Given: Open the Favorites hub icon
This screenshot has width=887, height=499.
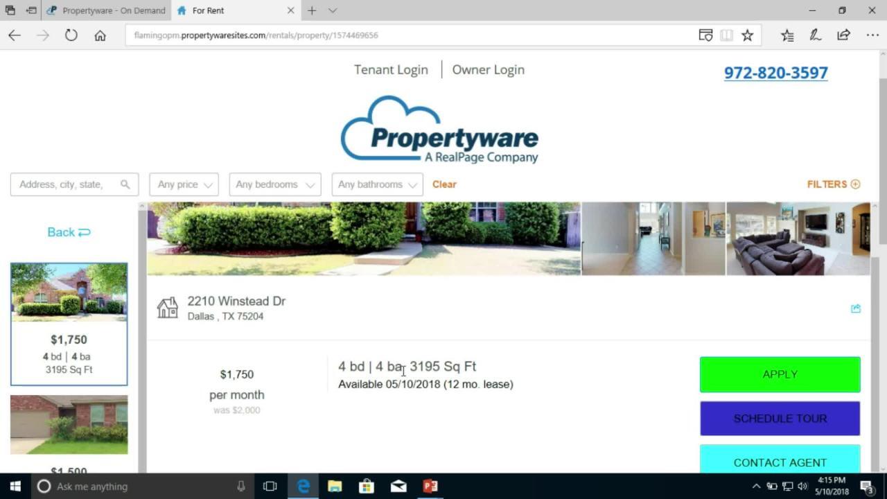Looking at the screenshot, I should 787,35.
